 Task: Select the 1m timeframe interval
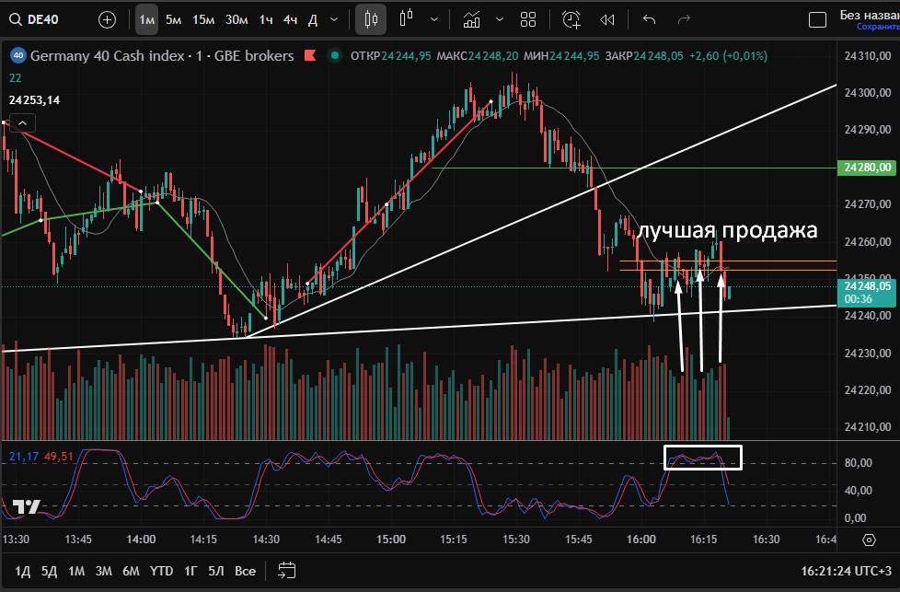coord(146,19)
